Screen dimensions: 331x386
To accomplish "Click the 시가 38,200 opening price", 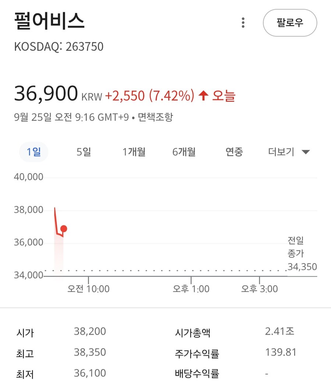I will tap(90, 331).
